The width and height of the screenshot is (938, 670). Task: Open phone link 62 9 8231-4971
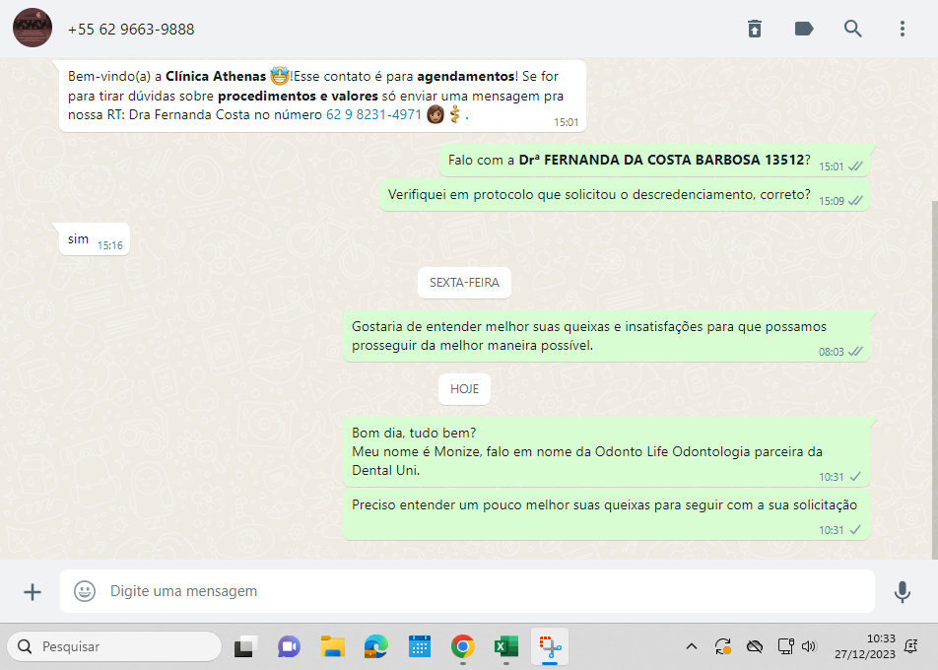[x=373, y=114]
